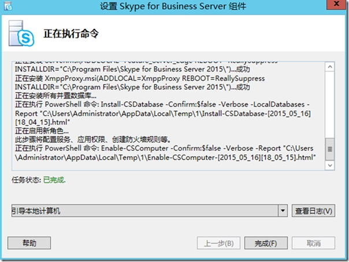Click the 已完成 task status text
349x262 pixels.
54,180
